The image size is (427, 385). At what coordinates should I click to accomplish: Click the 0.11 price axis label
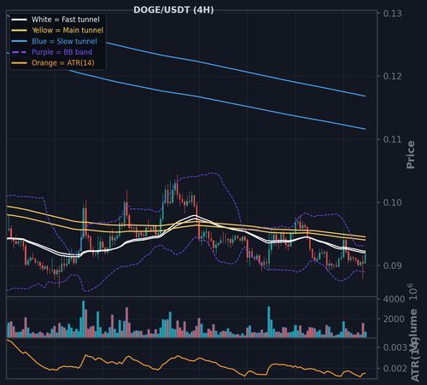point(392,139)
